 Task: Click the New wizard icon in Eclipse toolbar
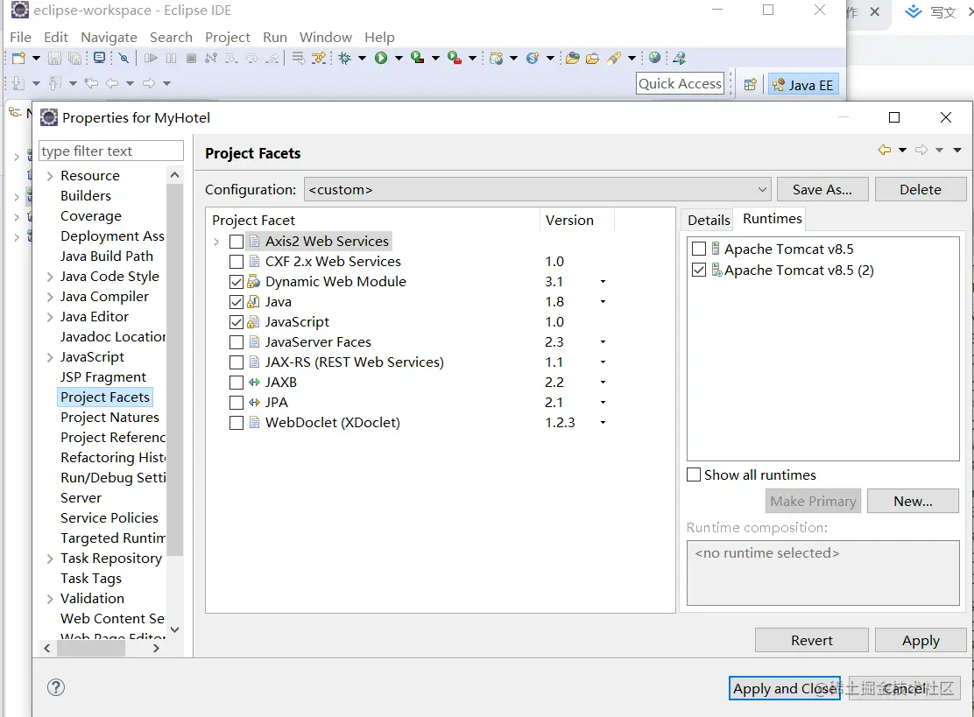[18, 58]
